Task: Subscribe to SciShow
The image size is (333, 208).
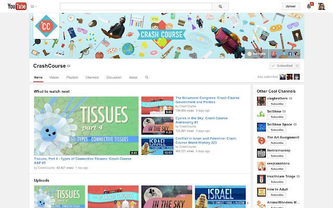Action: click(276, 117)
